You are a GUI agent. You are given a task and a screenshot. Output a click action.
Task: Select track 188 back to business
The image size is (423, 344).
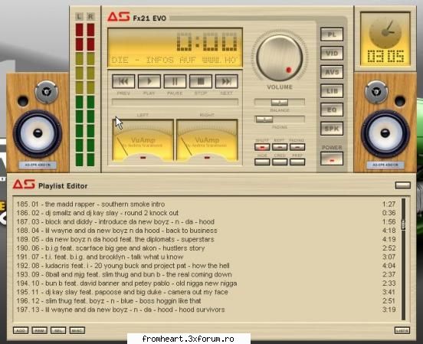[x=206, y=231]
